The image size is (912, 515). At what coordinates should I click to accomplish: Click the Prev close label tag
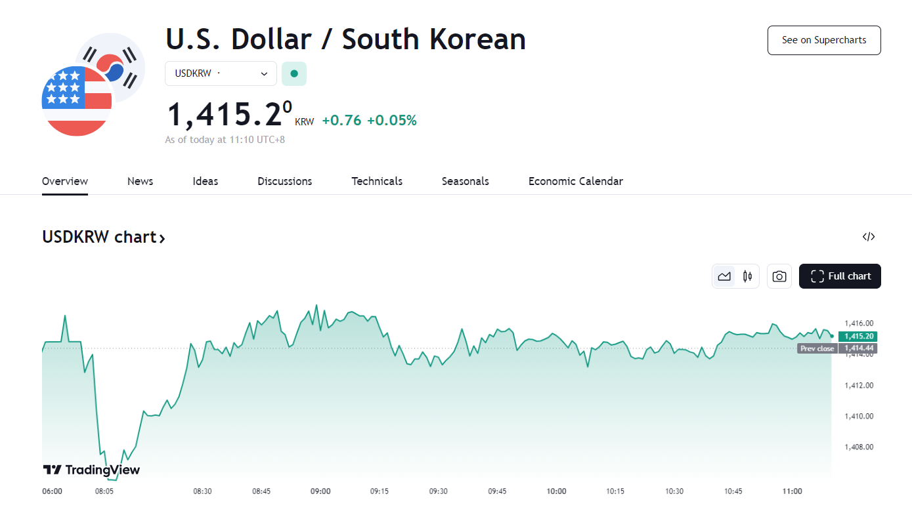click(x=817, y=348)
